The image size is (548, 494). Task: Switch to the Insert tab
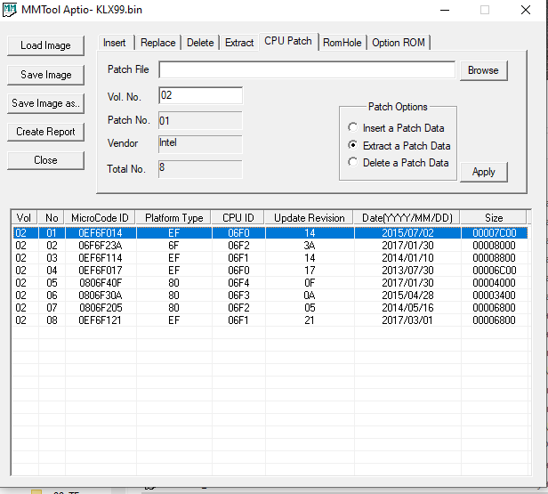point(114,43)
